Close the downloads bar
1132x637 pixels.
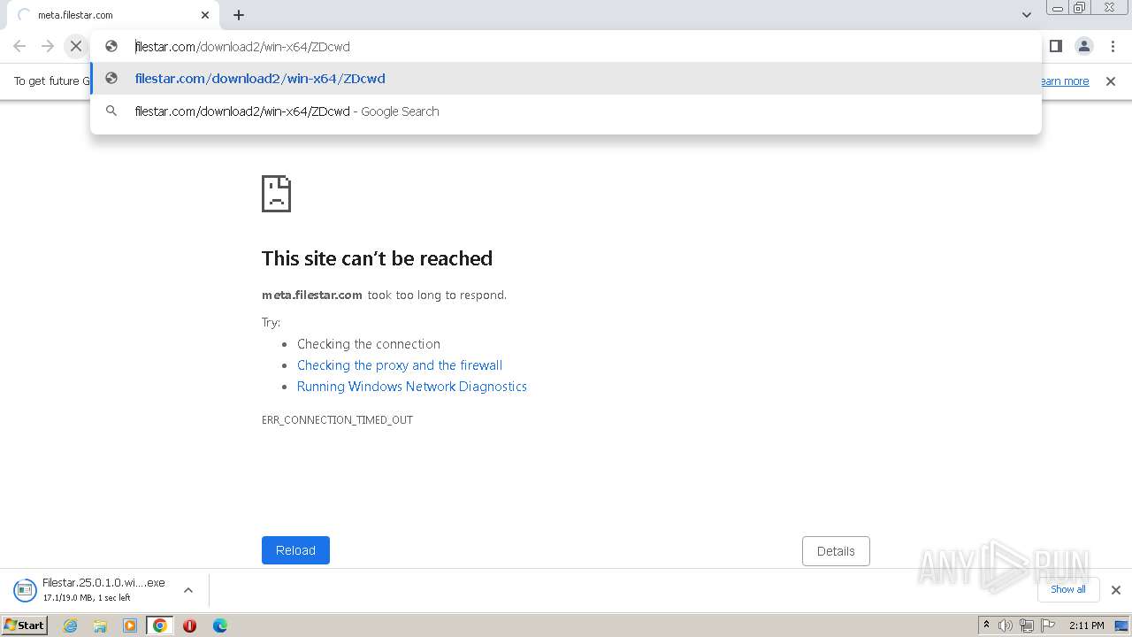click(1116, 590)
